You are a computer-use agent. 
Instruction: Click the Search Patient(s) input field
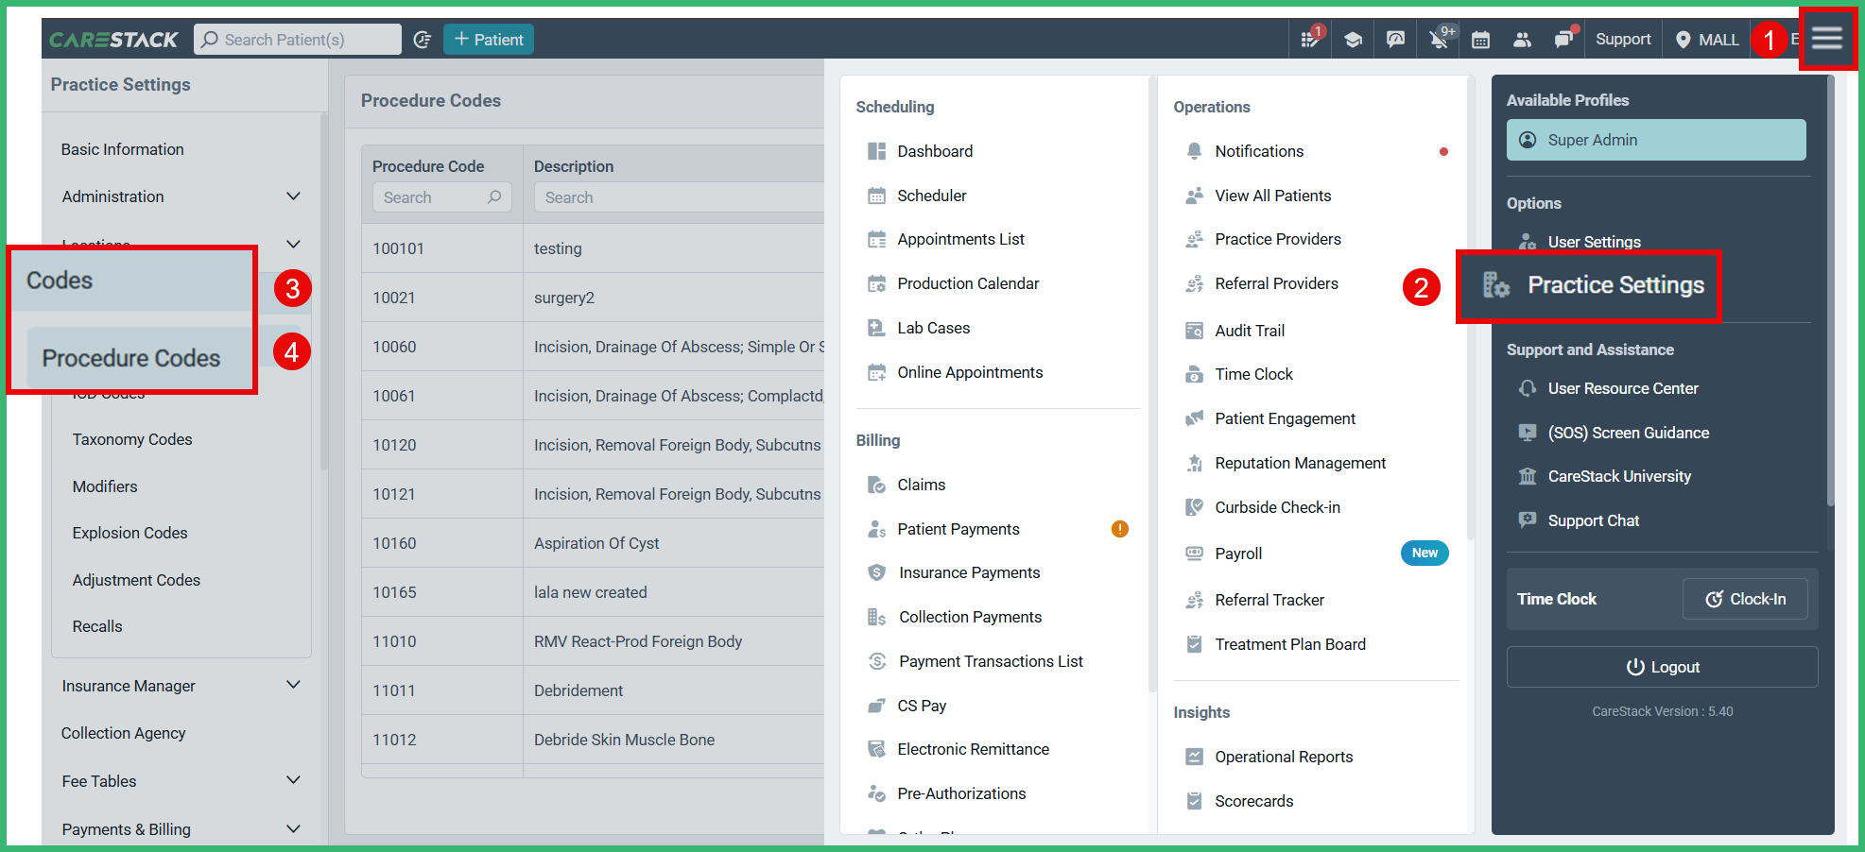pyautogui.click(x=298, y=39)
